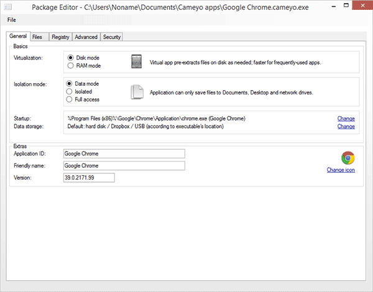This screenshot has height=292, width=373.
Task: Open the File menu
Action: coord(11,20)
